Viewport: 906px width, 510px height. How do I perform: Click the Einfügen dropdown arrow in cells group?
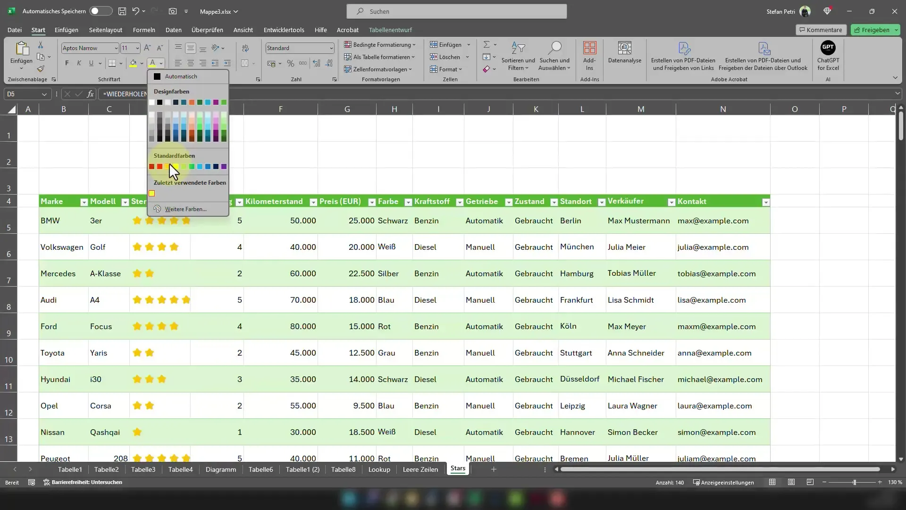coord(468,45)
